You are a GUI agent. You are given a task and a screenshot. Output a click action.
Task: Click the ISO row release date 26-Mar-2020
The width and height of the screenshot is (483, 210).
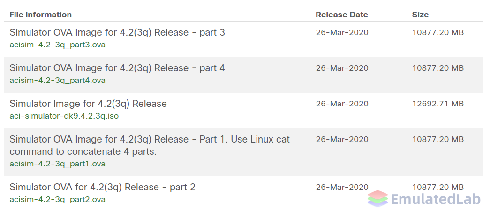coord(342,104)
